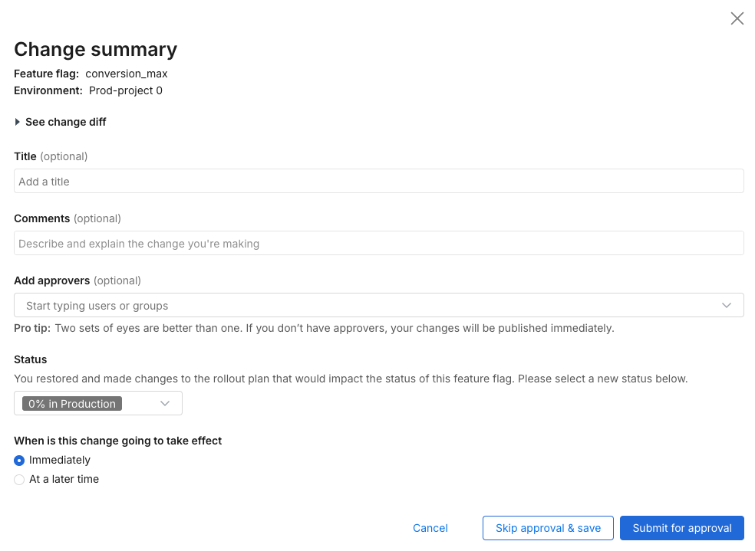Expand the See change diff triangle
This screenshot has height=551, width=755.
[18, 122]
